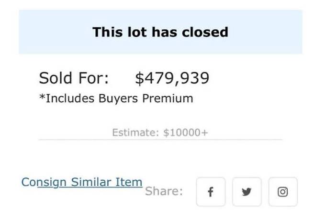The image size is (315, 221).
Task: Share the lot on Facebook
Action: pos(211,192)
